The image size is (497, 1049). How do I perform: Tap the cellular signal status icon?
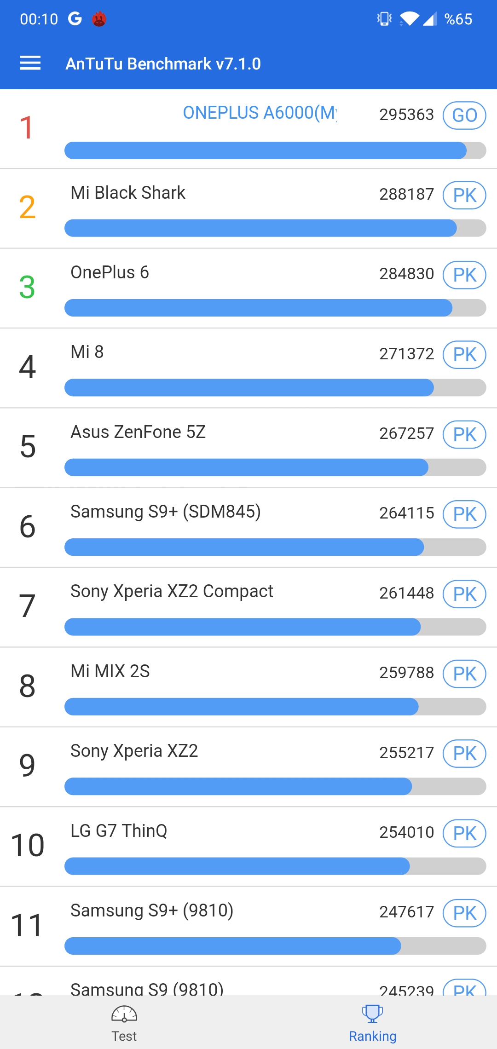[429, 19]
